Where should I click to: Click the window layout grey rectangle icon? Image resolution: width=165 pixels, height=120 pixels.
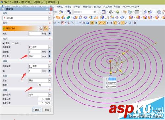click(137, 12)
